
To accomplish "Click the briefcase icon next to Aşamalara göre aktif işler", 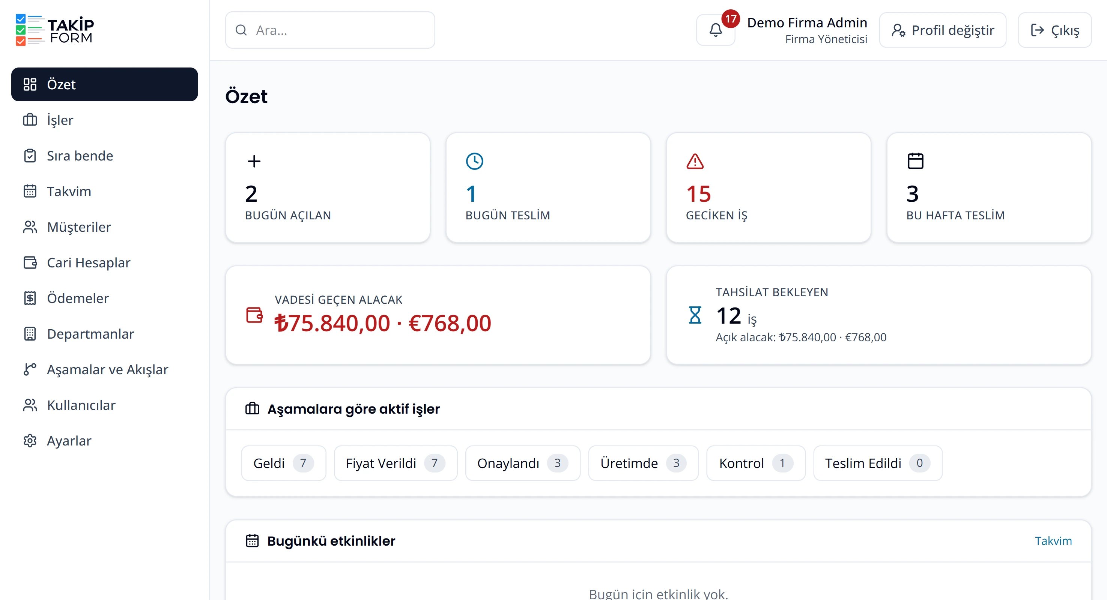I will tap(252, 408).
